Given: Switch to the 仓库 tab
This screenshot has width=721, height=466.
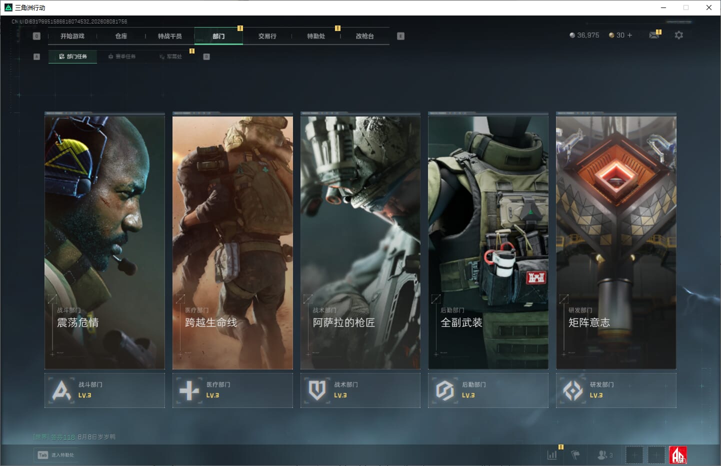Looking at the screenshot, I should pos(121,36).
